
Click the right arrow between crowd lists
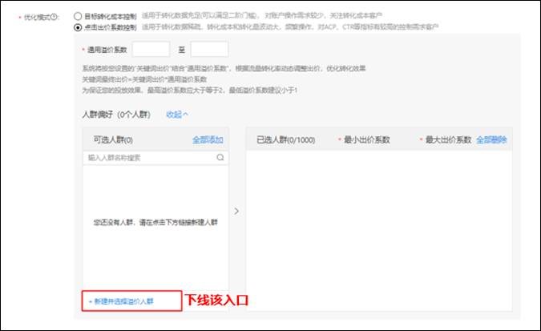pyautogui.click(x=235, y=211)
